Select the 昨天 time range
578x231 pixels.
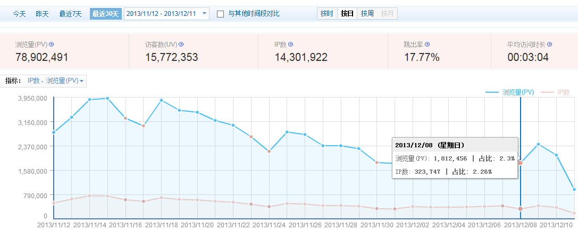click(x=42, y=14)
